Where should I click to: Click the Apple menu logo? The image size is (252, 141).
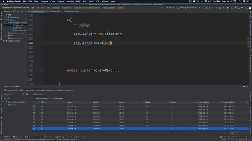click(x=4, y=2)
